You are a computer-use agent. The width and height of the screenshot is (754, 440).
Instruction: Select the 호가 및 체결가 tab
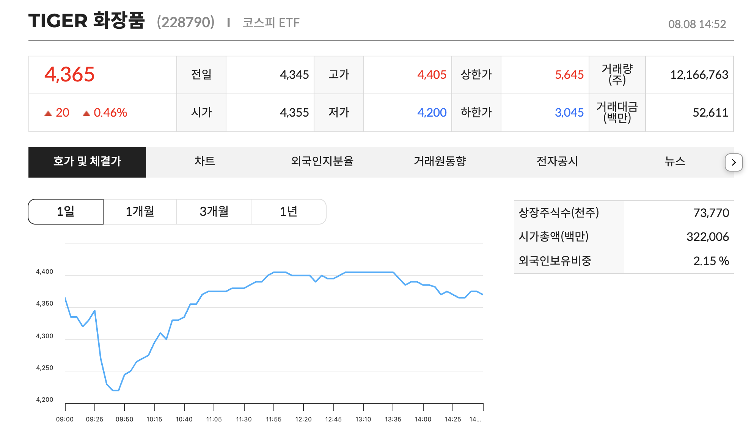[x=87, y=162]
